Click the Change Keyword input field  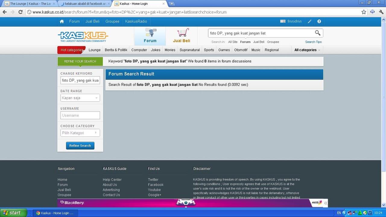point(80,80)
